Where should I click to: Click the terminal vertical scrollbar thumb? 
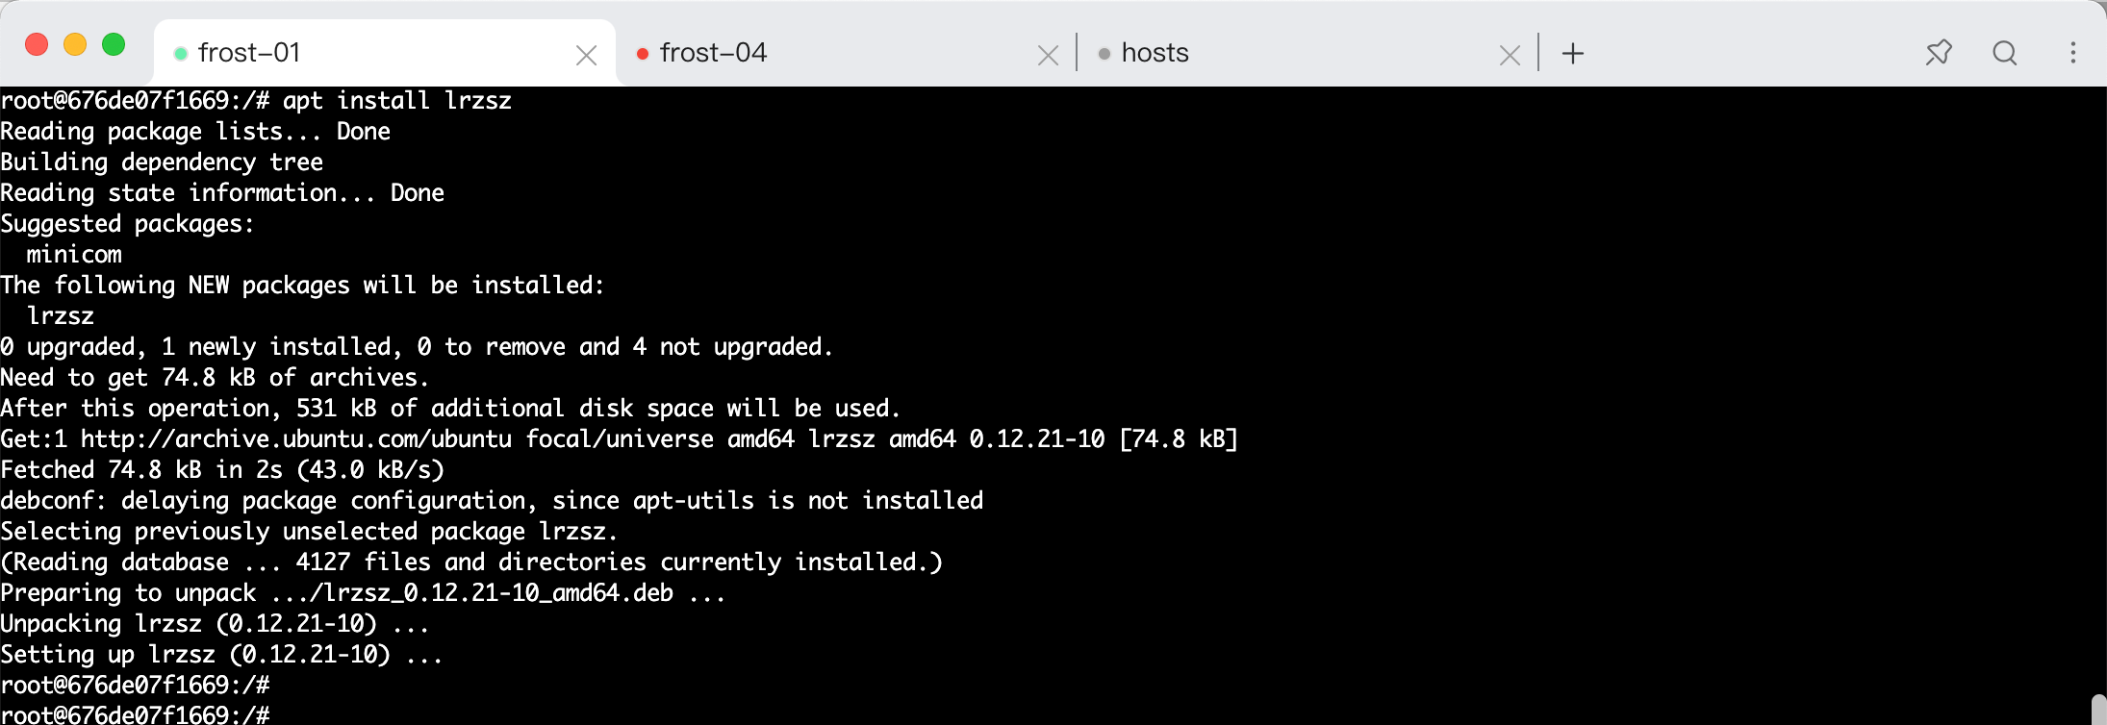2098,710
